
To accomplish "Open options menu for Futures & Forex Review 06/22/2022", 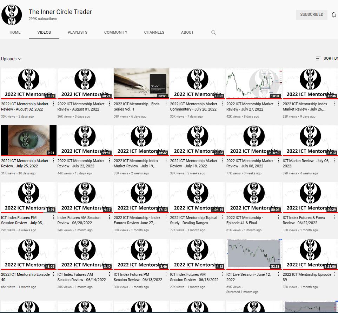I will pos(335,217).
